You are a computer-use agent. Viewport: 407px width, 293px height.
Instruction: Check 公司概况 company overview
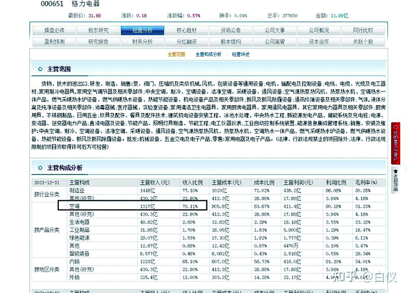[x=319, y=30]
